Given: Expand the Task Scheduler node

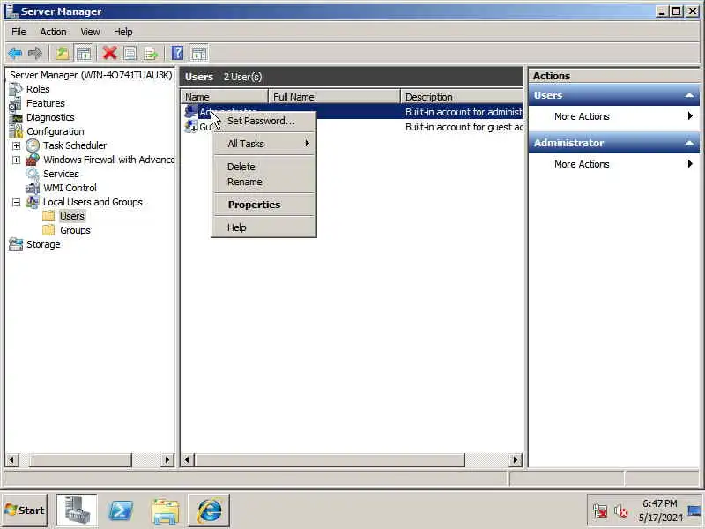Looking at the screenshot, I should point(16,145).
